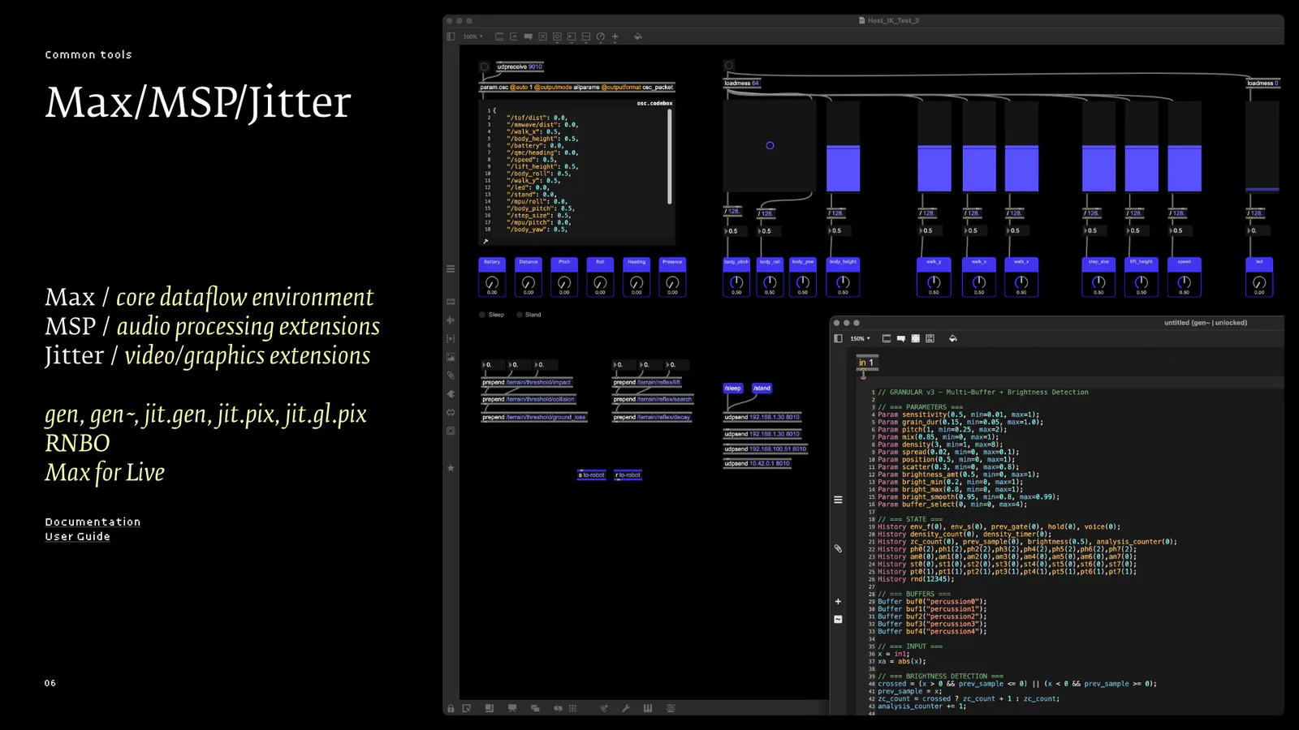This screenshot has height=730, width=1299.
Task: Click the paperclip icon in gen~ window sidebar
Action: coord(838,548)
